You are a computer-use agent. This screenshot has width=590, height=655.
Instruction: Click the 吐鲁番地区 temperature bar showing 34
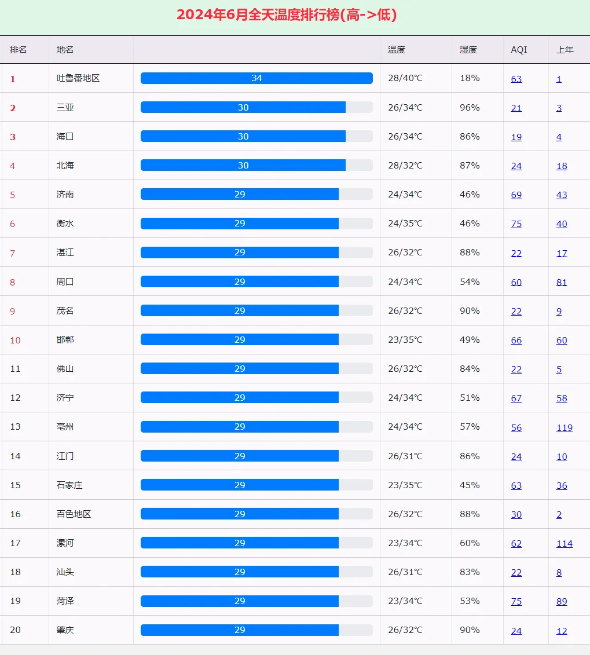(x=256, y=78)
